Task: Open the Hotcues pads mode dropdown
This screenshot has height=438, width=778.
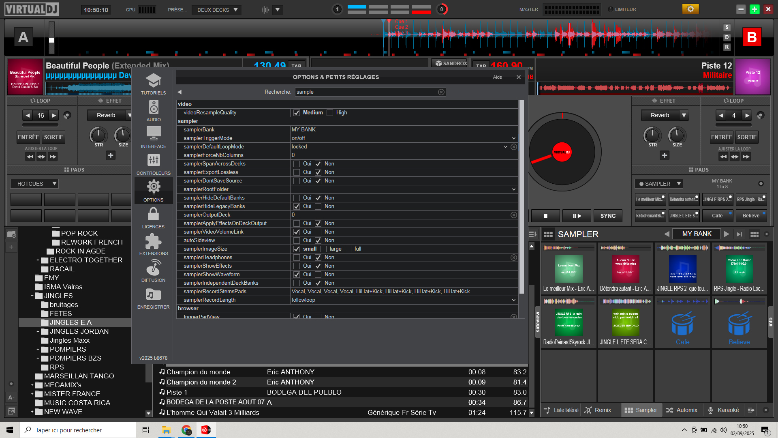Action: 34,184
